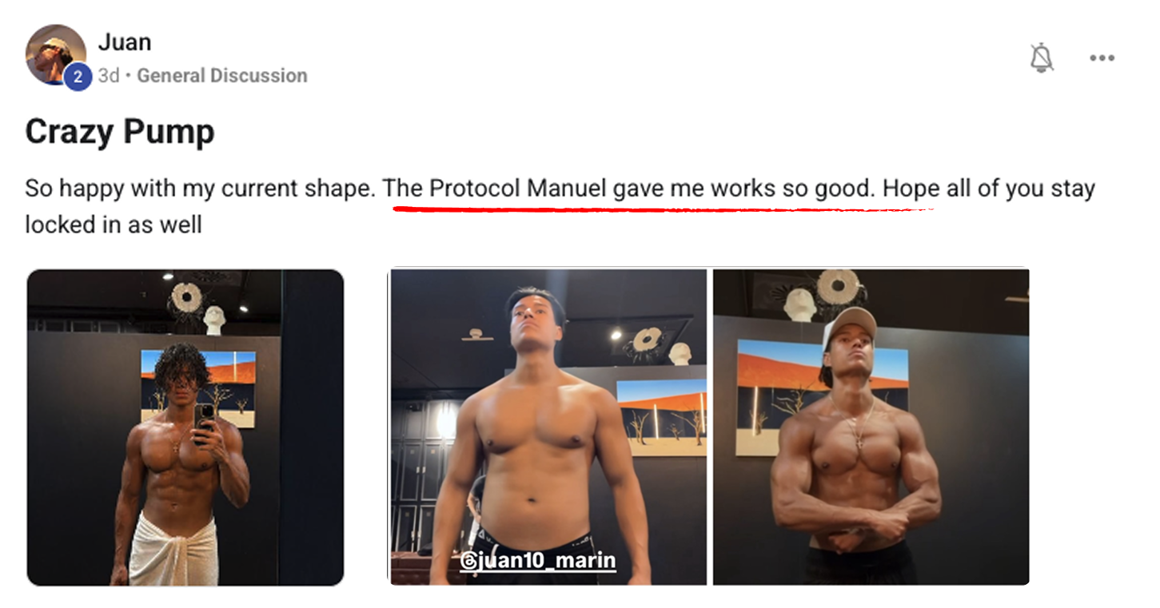The image size is (1160, 608).
Task: Open the middle shirtless gym photo
Action: coord(548,427)
